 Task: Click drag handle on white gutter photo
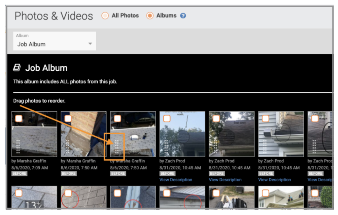pyautogui.click(x=265, y=146)
